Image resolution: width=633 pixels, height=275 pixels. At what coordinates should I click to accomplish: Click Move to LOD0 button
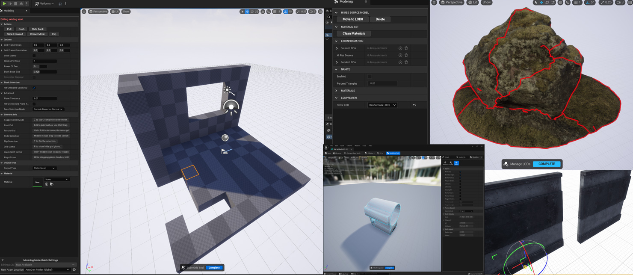coord(353,19)
